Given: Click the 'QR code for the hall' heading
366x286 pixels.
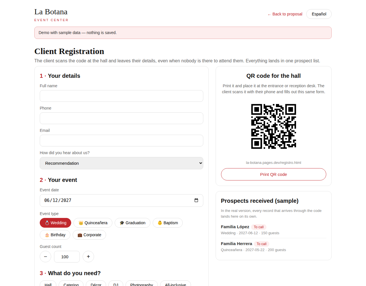Looking at the screenshot, I should point(274,76).
